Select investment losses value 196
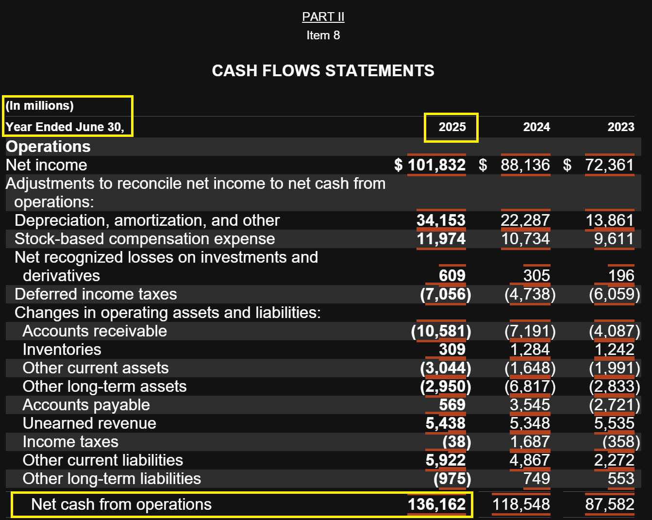652x520 pixels. 621,276
